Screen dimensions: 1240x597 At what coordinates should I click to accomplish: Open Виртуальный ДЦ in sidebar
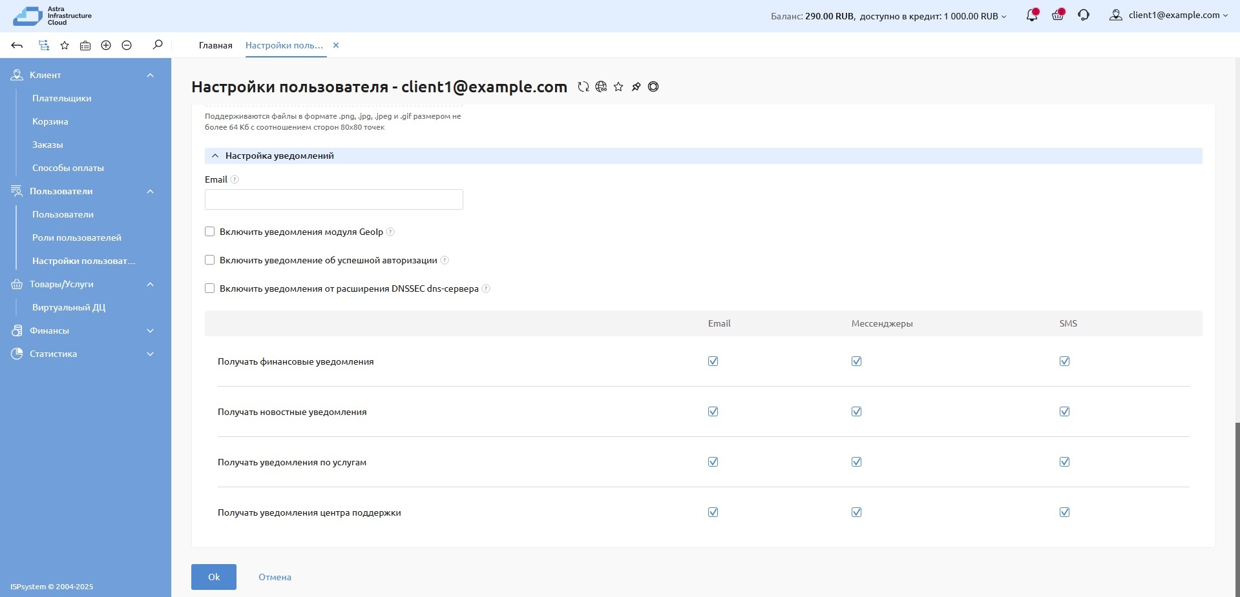(68, 307)
